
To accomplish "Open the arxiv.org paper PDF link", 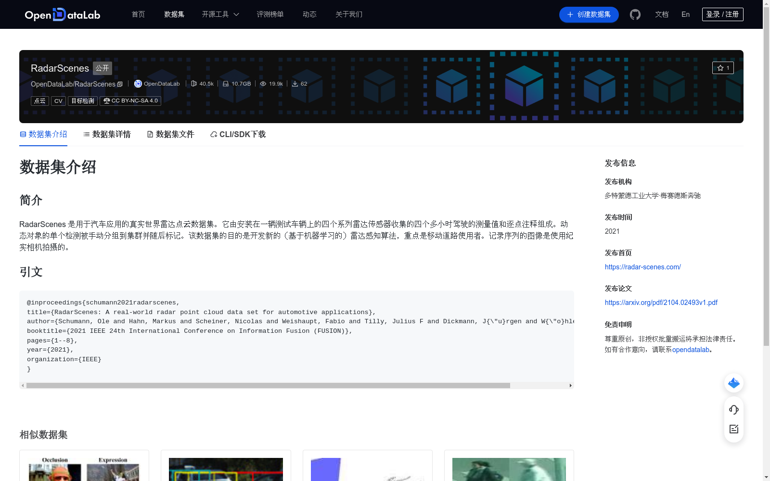I will [661, 303].
